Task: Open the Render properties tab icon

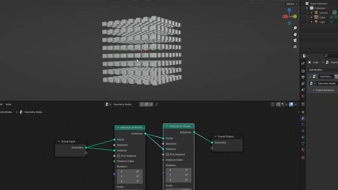Action: pyautogui.click(x=303, y=71)
